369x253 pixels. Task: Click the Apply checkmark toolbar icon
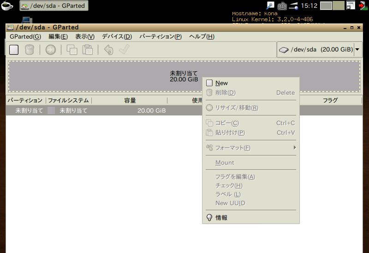124,50
